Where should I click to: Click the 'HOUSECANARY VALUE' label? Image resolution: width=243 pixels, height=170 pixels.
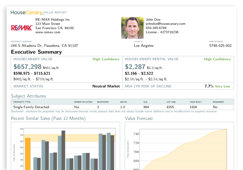(33, 59)
